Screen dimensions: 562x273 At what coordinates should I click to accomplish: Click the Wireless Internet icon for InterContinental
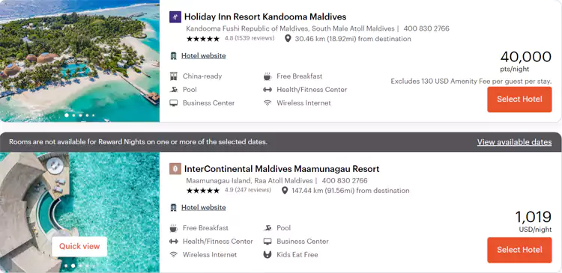[174, 255]
